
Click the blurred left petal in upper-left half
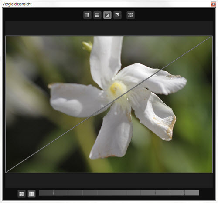point(75,100)
